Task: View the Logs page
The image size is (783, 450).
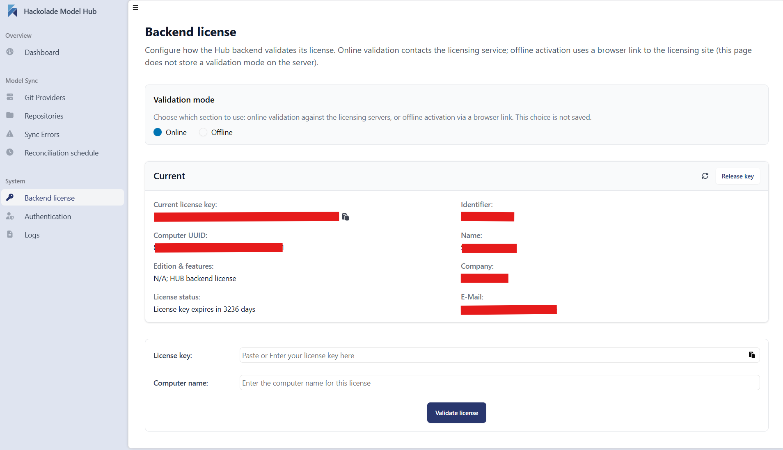Action: coord(62,235)
